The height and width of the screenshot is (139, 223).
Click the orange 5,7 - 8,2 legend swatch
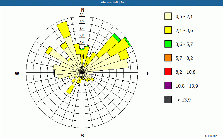[x=168, y=58]
